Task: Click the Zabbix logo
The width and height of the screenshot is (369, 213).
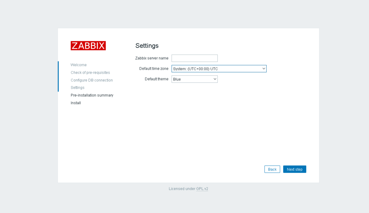Action: 88,46
